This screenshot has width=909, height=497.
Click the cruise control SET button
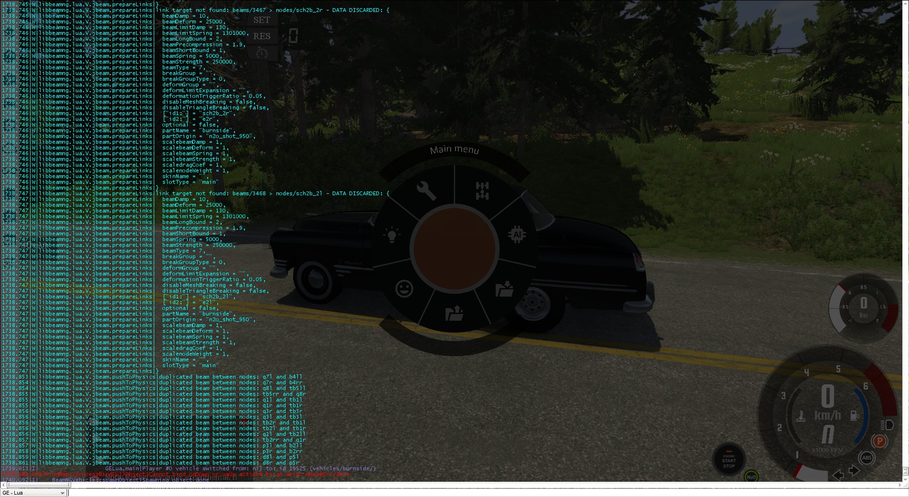pos(262,20)
